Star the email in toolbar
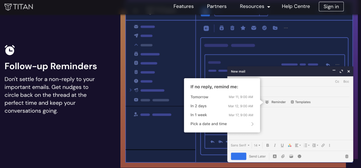Image resolution: width=361 pixels, height=168 pixels. coord(243,28)
